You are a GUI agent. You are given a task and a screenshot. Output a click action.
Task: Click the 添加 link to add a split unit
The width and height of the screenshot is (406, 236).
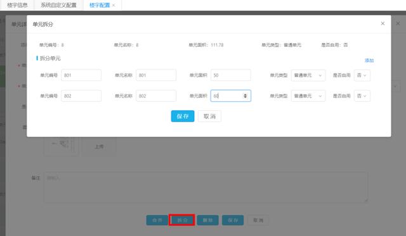[369, 60]
